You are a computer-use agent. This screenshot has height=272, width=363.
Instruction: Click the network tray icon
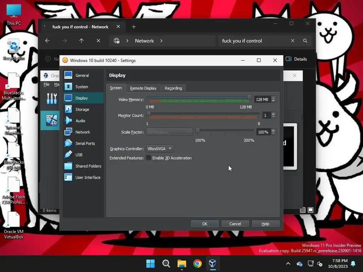point(311,263)
